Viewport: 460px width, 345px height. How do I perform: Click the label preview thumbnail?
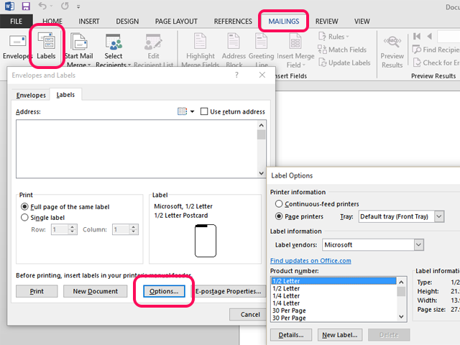(x=206, y=241)
